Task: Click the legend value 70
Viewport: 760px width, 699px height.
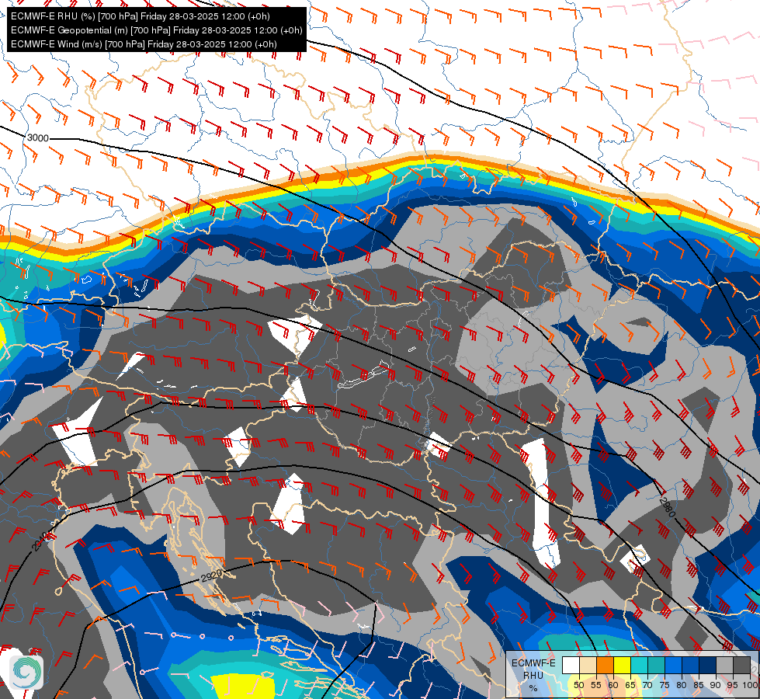Action: click(647, 685)
